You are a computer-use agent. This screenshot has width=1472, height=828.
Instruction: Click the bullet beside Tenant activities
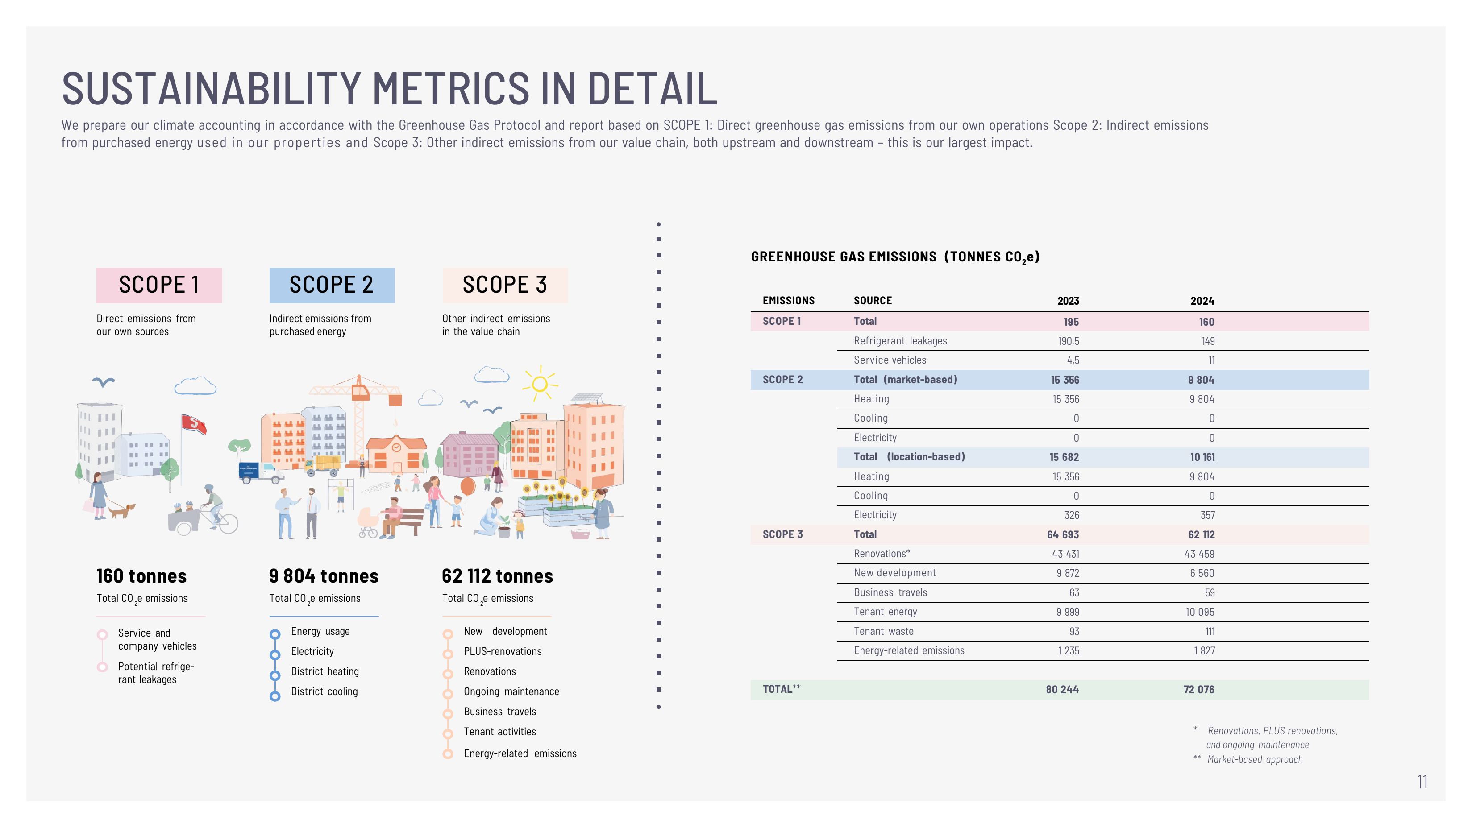(448, 734)
